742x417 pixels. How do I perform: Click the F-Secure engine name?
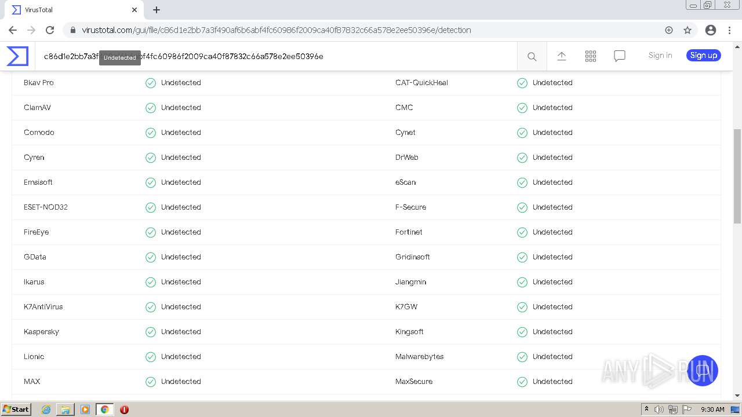(410, 207)
